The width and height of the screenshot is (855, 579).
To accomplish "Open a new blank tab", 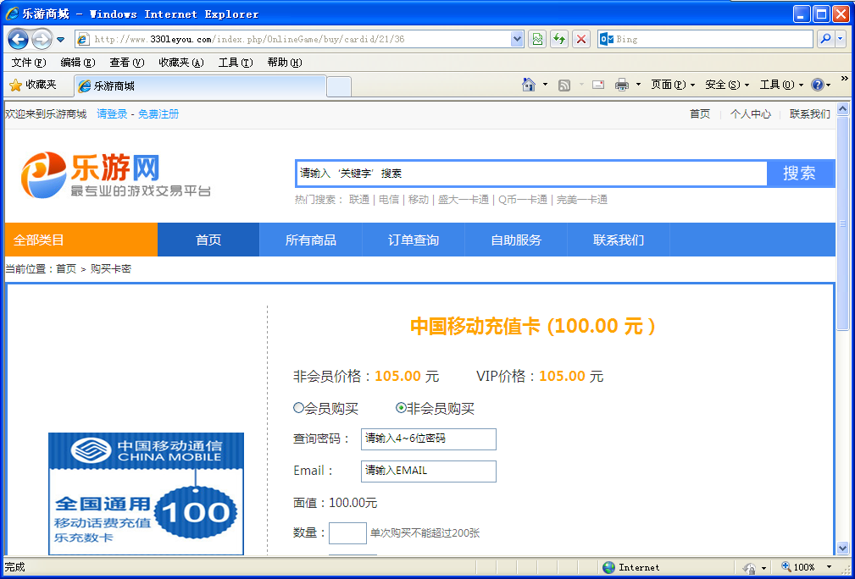I will tap(339, 86).
